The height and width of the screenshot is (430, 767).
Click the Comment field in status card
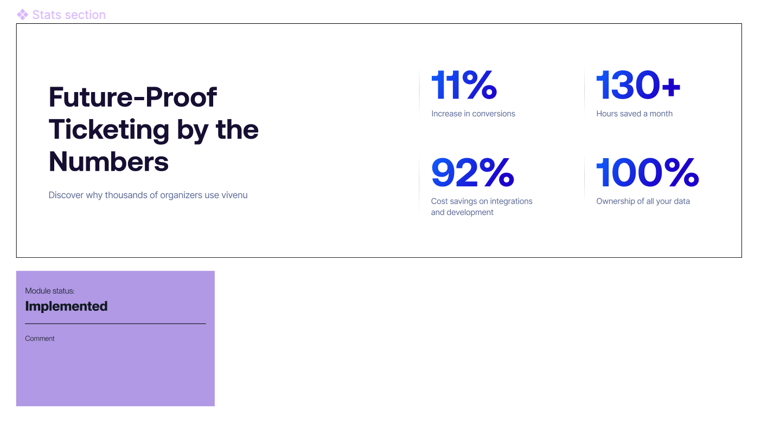click(40, 338)
